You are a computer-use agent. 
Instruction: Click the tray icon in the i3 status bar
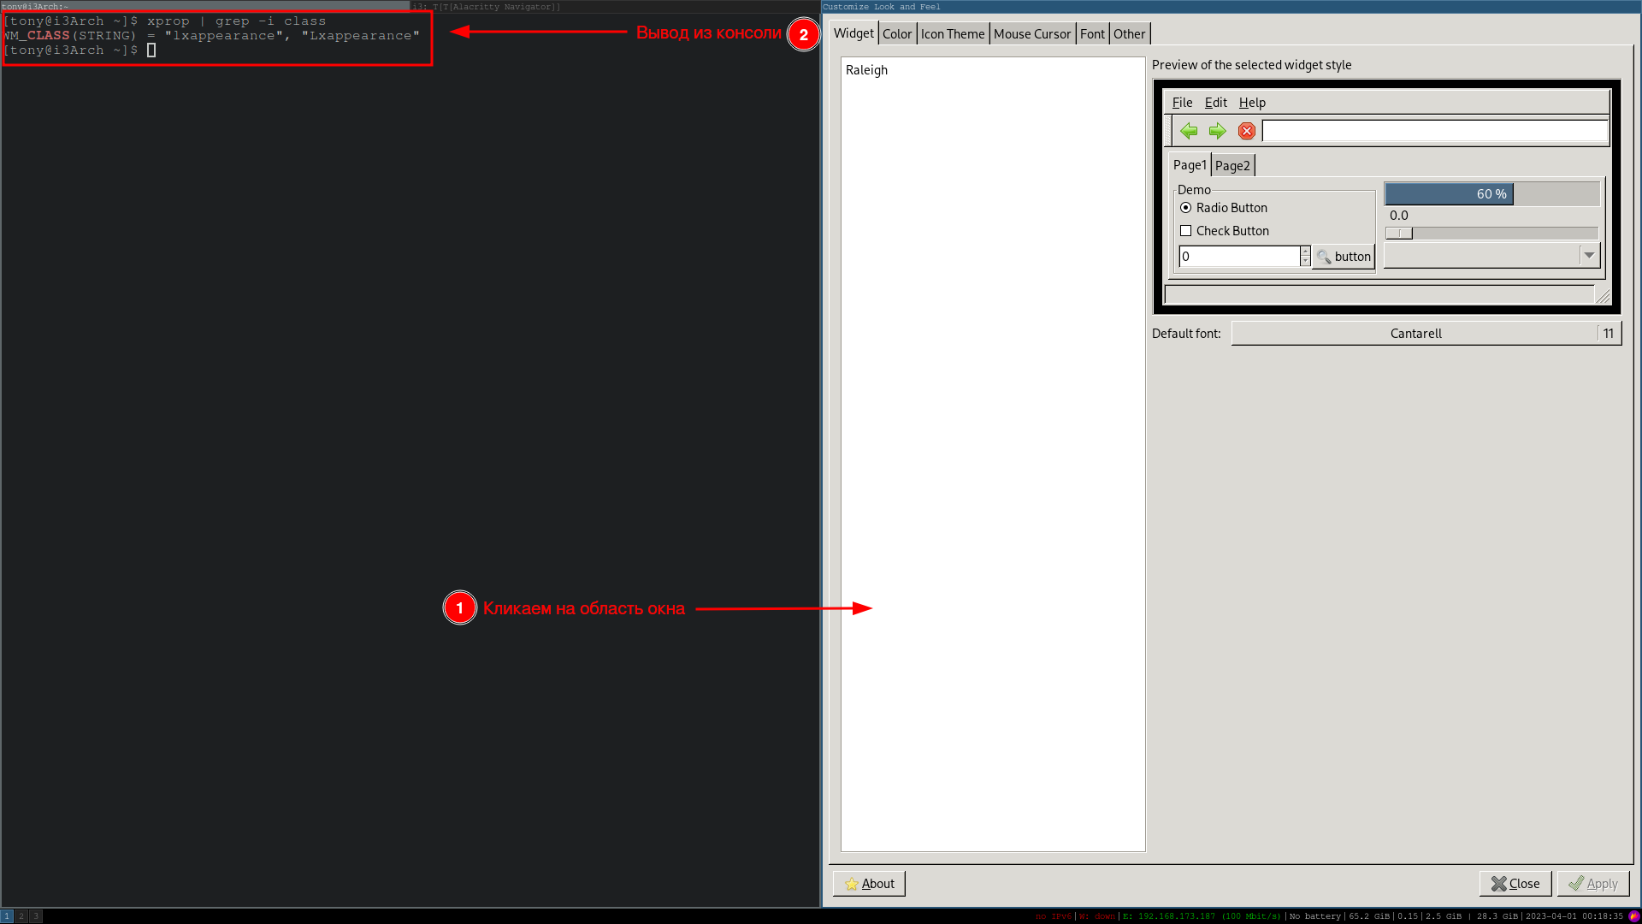click(1633, 916)
